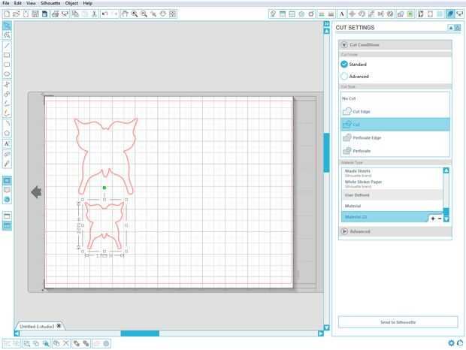Click the Print icon

tap(56, 14)
